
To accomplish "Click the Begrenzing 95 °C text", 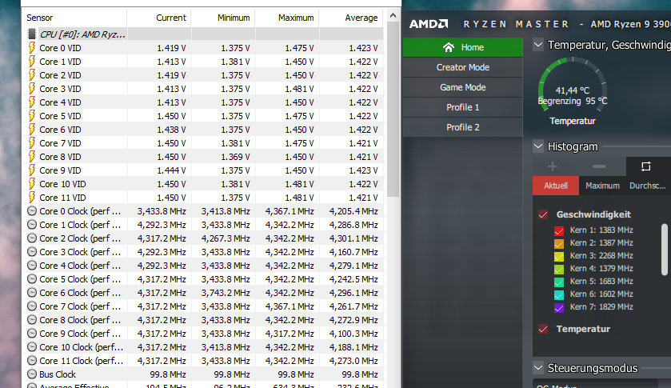I will pos(573,101).
